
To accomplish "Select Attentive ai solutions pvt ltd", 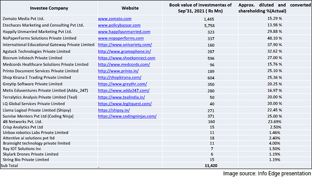I will point(29,138).
